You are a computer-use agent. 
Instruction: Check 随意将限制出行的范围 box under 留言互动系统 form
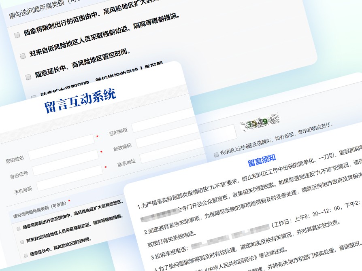(19, 228)
